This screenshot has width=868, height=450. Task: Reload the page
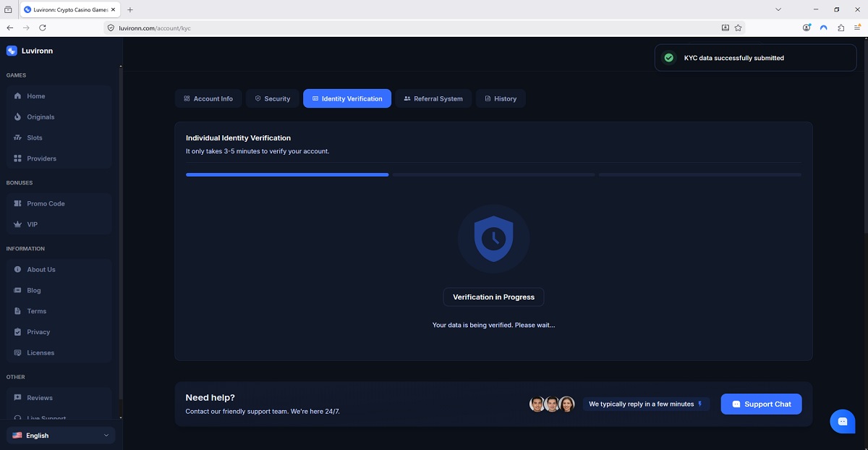click(43, 27)
